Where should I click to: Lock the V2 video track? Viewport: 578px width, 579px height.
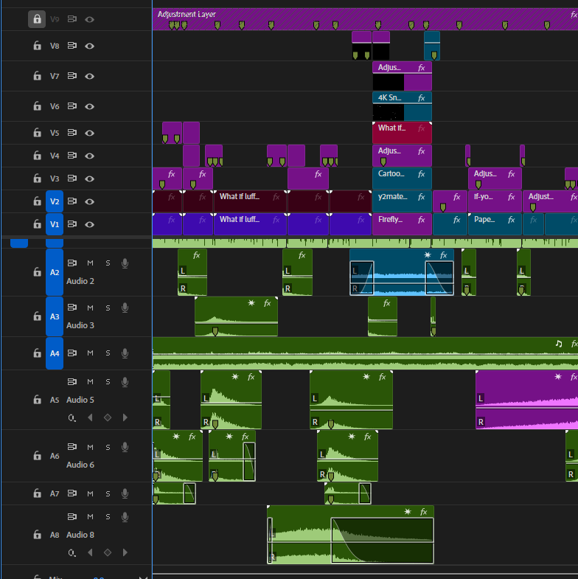[37, 201]
